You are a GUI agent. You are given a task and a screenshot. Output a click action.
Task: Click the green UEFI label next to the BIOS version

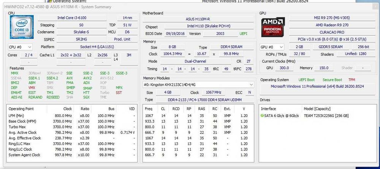[x=243, y=34]
